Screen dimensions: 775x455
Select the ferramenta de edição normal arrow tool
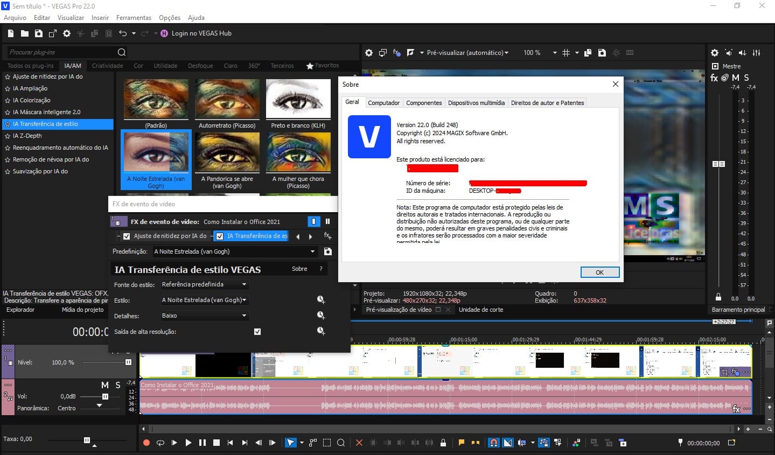[x=291, y=443]
